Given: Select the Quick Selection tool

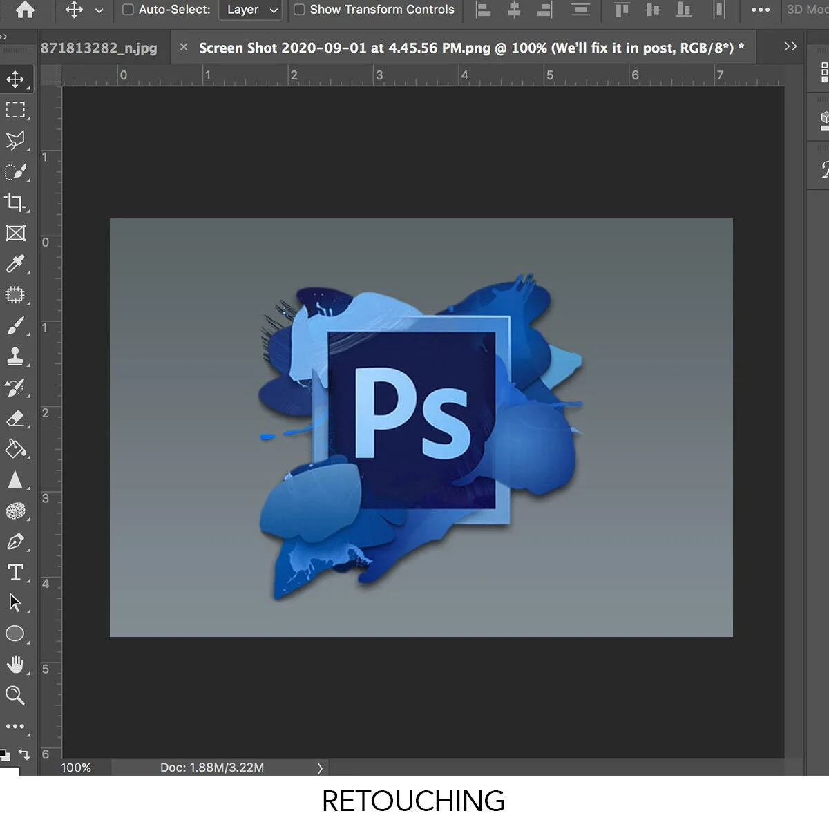Looking at the screenshot, I should pyautogui.click(x=15, y=171).
